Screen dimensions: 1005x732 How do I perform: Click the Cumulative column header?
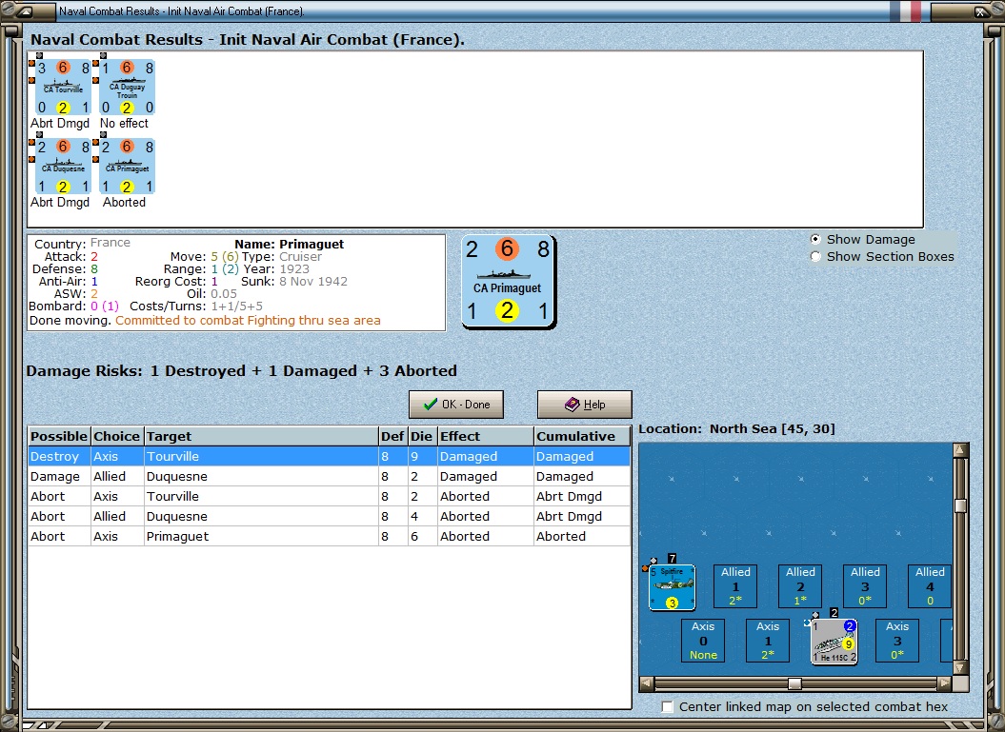tap(582, 436)
